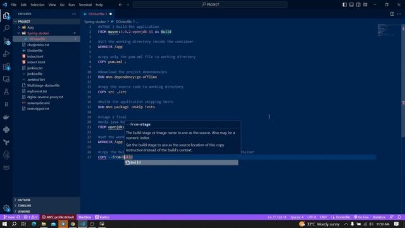Open index.html in the explorer

click(46, 56)
